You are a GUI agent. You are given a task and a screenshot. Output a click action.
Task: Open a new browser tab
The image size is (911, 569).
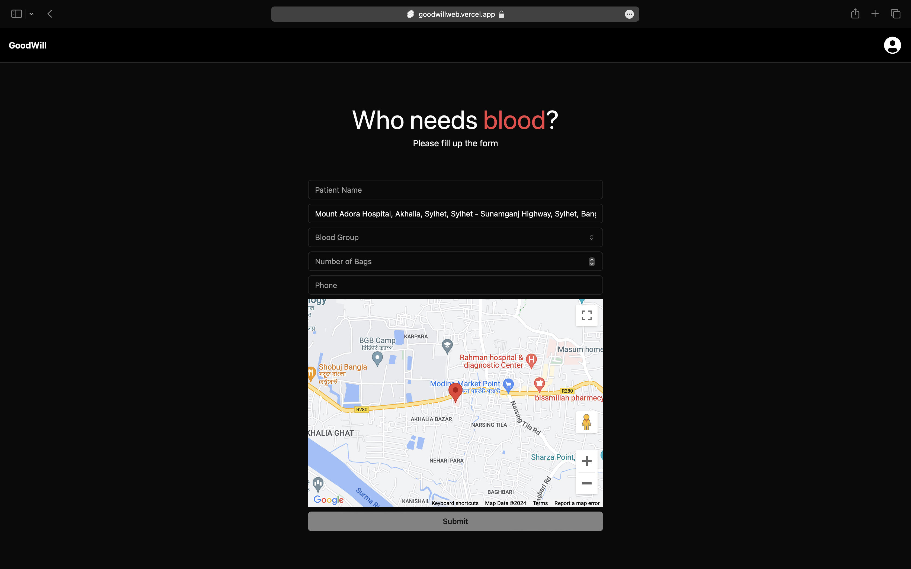click(875, 14)
